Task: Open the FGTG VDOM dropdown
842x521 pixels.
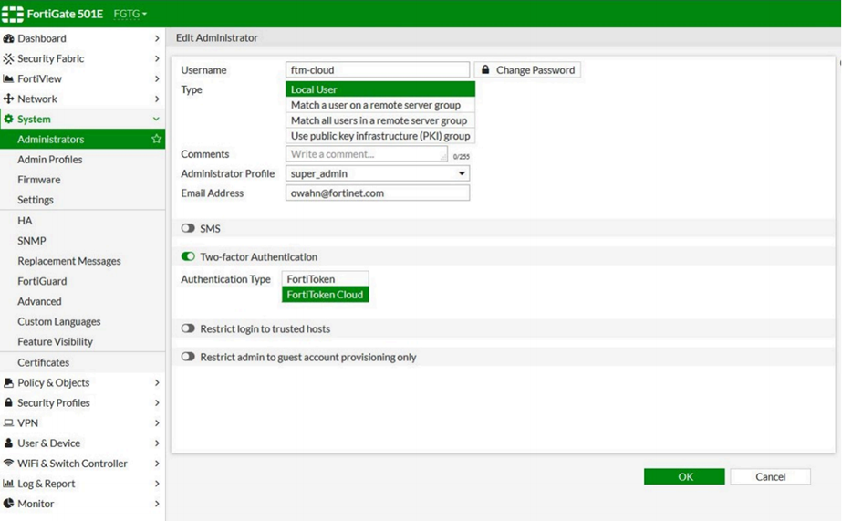Action: click(130, 14)
